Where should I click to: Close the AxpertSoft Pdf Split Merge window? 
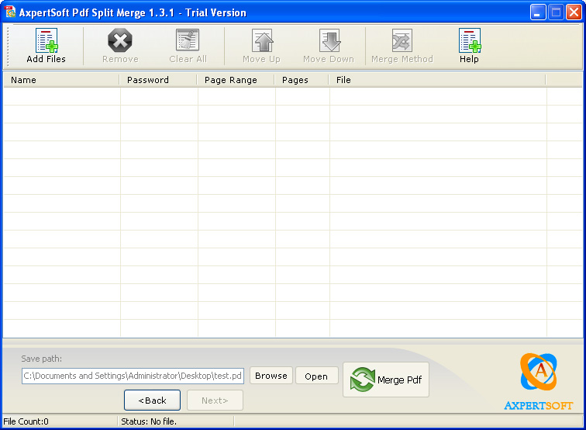574,12
